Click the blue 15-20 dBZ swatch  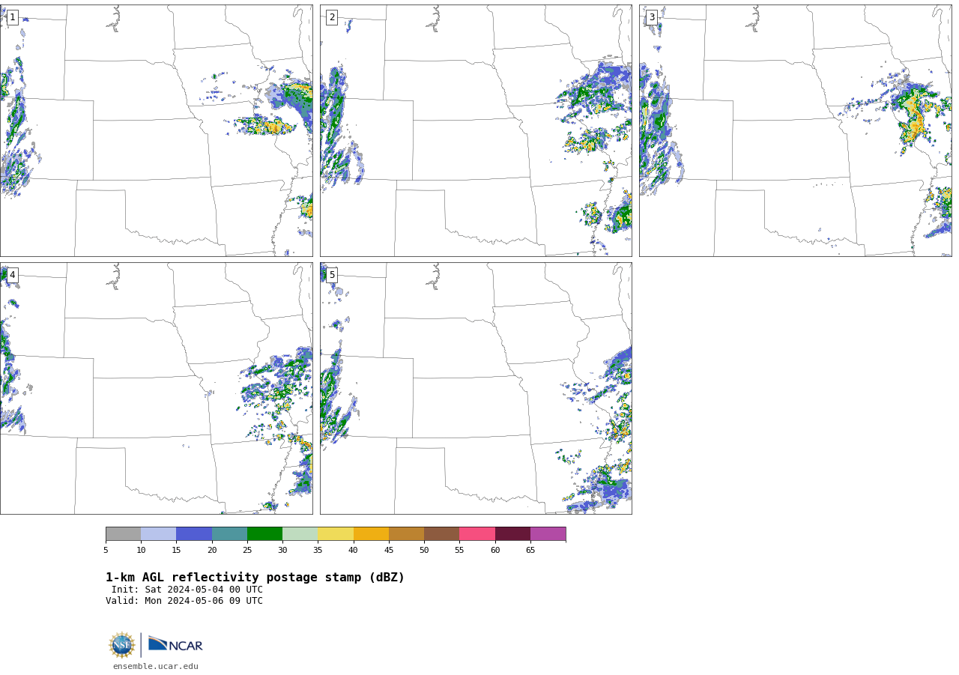[194, 534]
